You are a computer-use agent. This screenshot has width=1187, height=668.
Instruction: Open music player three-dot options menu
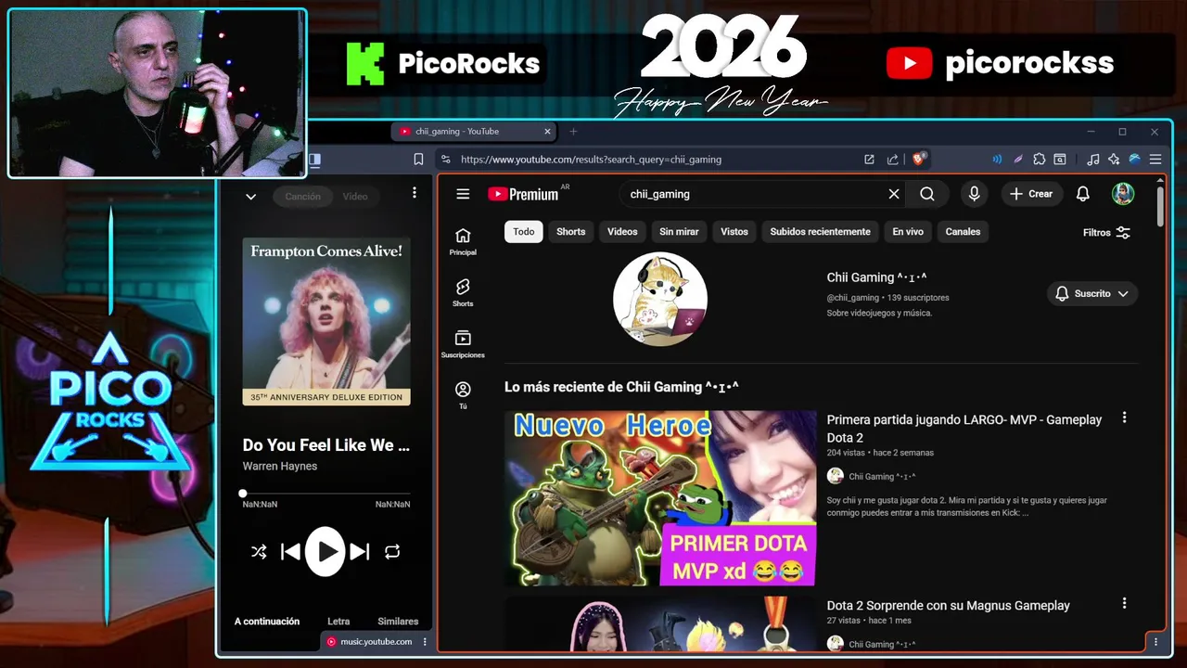(x=415, y=193)
